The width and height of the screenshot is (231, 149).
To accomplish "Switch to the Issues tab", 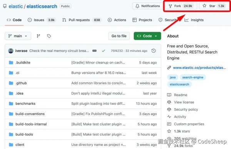I will (x=42, y=20).
